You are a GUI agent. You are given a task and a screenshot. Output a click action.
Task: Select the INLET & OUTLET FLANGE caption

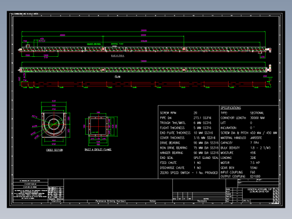[98, 149]
